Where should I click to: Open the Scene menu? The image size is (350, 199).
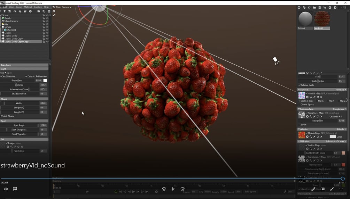point(19,7)
